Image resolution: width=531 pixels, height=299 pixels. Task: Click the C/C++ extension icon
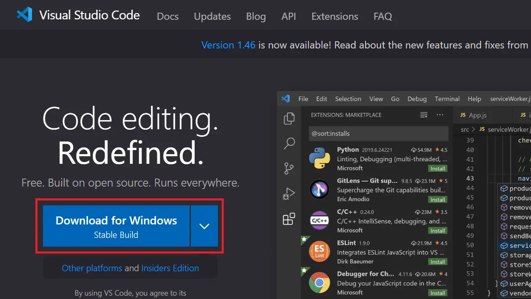(319, 221)
